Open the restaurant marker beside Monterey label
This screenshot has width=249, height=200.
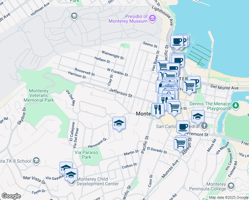click(158, 110)
